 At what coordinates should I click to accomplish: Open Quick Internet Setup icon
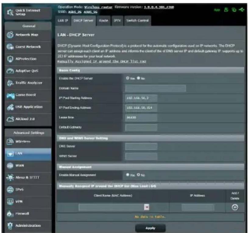pos(10,12)
